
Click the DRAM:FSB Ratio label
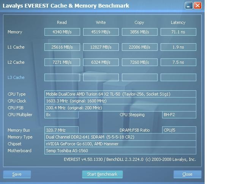point(135,130)
